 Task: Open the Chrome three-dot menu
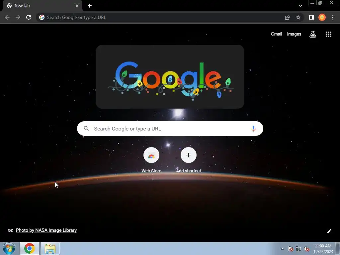point(333,17)
